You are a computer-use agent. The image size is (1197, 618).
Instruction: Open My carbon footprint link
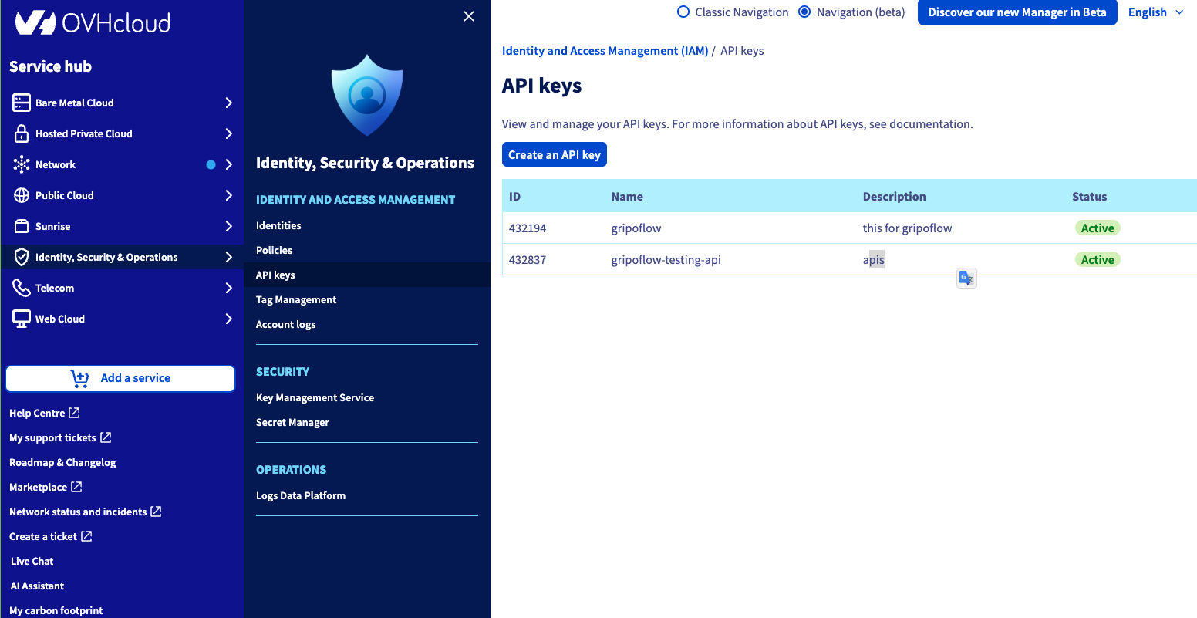[56, 610]
